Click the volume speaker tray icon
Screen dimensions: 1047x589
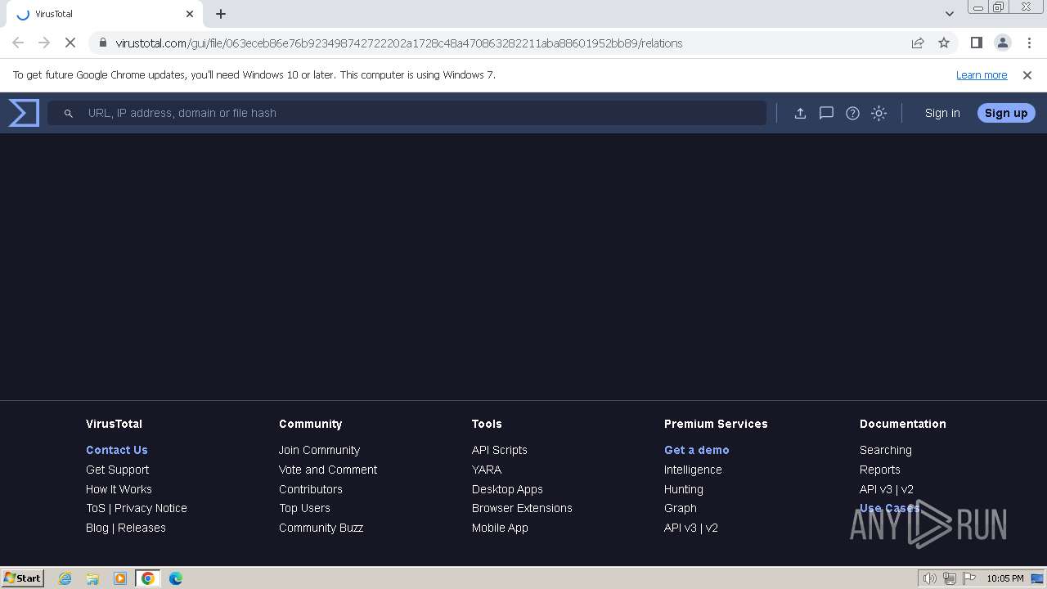pyautogui.click(x=930, y=578)
